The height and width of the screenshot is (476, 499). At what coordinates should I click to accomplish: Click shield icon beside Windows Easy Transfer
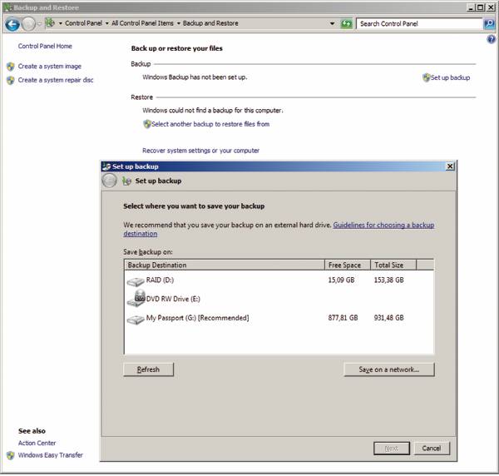point(11,455)
